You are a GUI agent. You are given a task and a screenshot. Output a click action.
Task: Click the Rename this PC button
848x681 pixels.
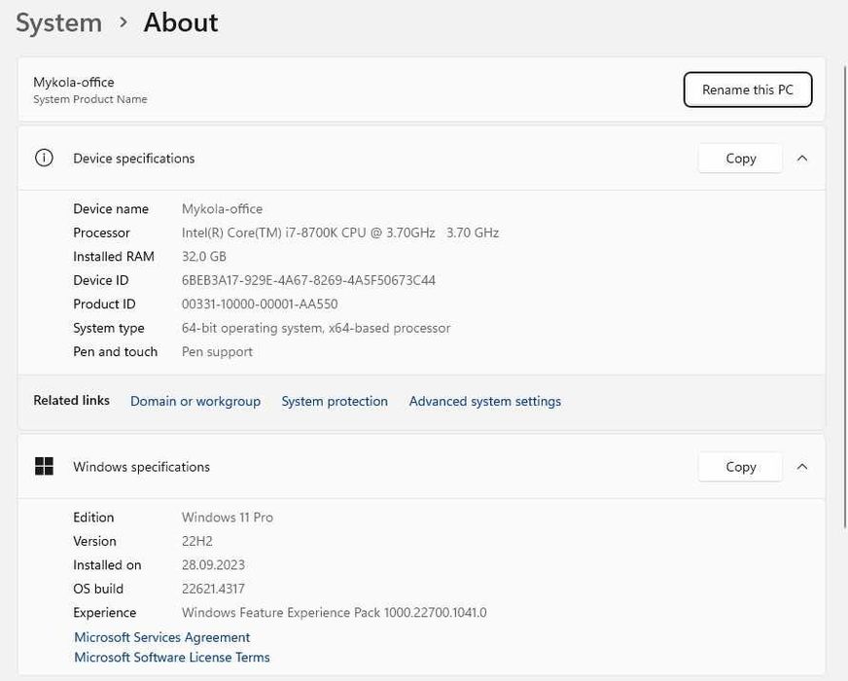(748, 90)
